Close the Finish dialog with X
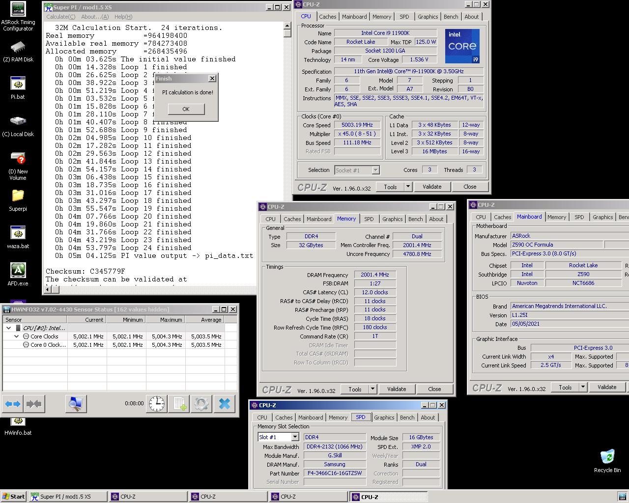This screenshot has height=503, width=629. pos(212,79)
